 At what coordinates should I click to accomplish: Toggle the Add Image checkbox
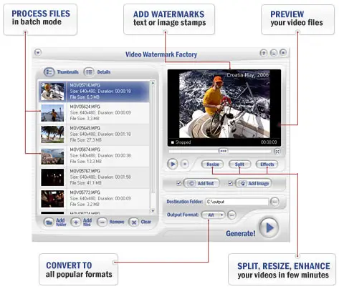(230, 183)
